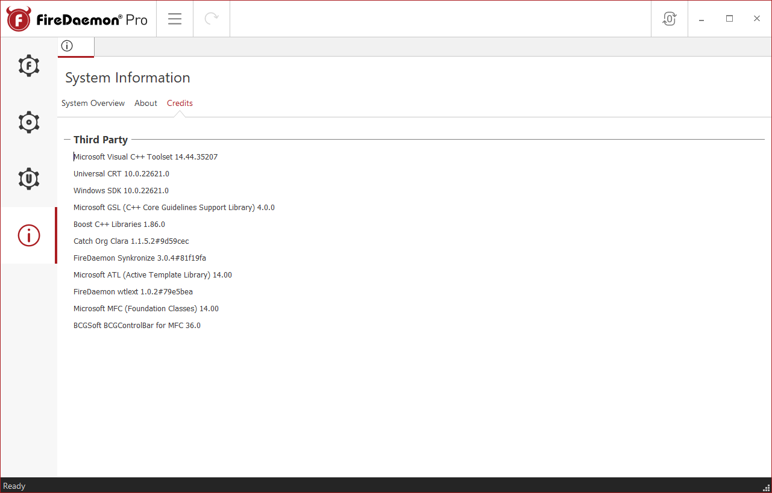Maximize the FireDaemon Pro window
This screenshot has height=493, width=772.
coord(729,19)
